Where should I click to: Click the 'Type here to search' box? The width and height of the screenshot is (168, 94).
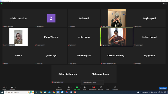(19, 92)
